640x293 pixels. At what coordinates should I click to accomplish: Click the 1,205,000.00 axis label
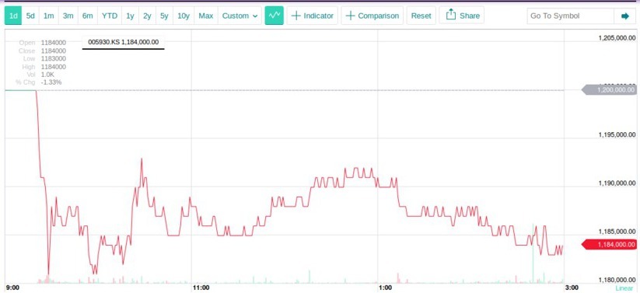(617, 38)
